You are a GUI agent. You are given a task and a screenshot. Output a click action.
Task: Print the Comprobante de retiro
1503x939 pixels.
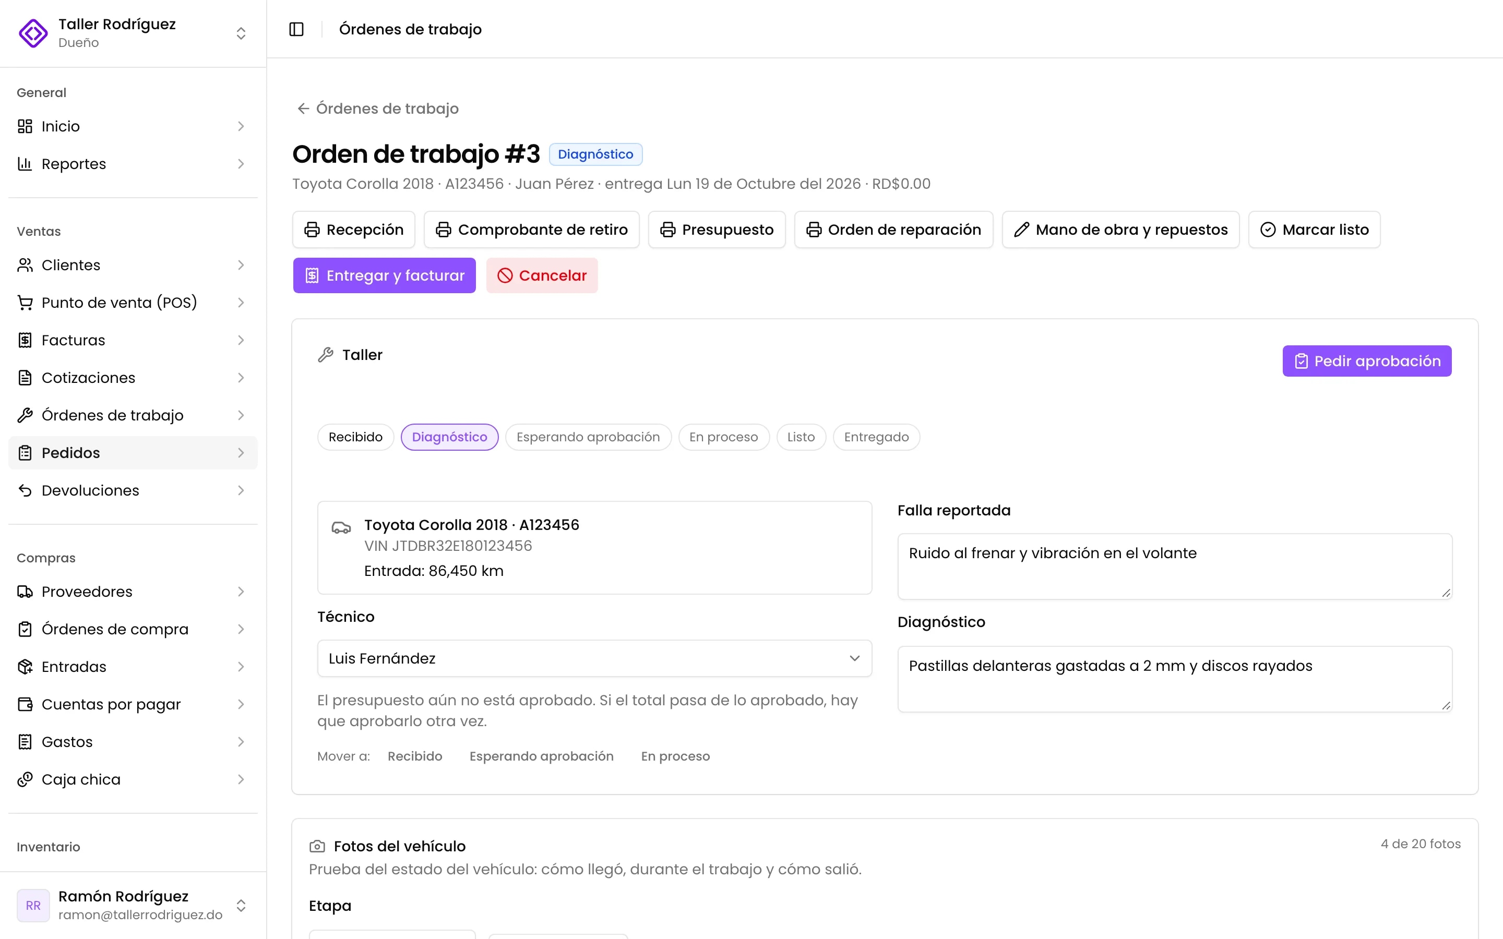click(x=532, y=230)
